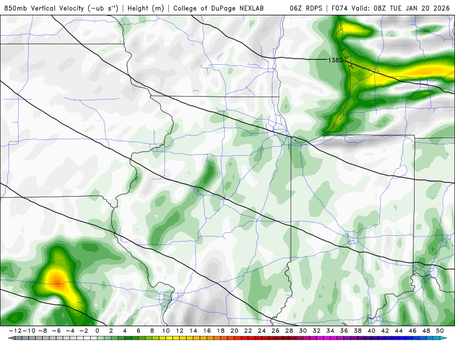Click the "1380" height contour label

[x=335, y=60]
